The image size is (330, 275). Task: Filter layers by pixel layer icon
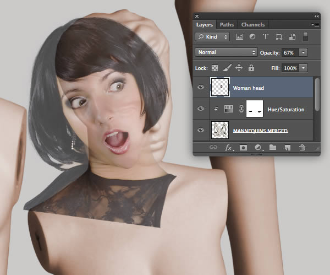click(240, 37)
